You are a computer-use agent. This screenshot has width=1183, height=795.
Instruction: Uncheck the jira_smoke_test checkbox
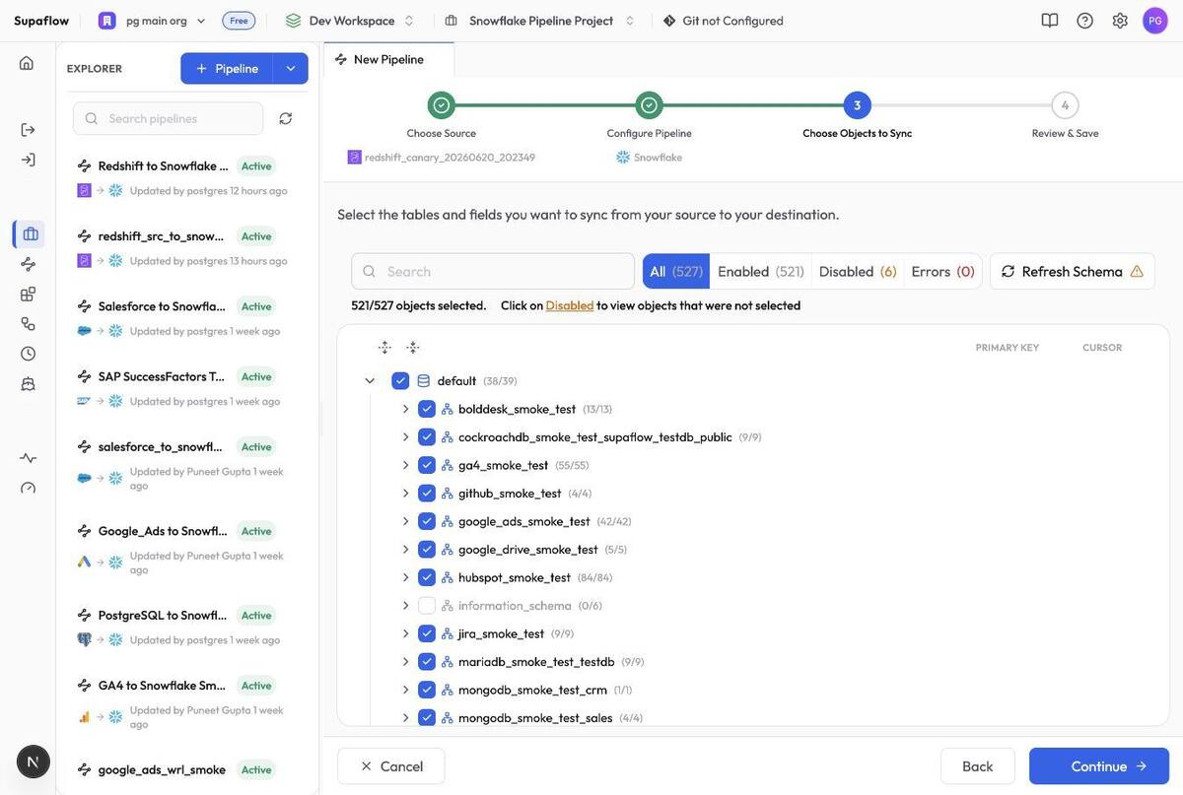[x=427, y=633]
